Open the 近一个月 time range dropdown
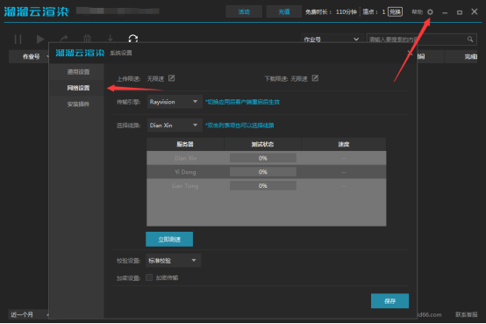 click(x=29, y=314)
